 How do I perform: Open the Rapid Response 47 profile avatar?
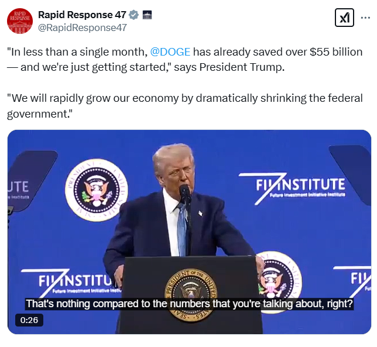20,21
